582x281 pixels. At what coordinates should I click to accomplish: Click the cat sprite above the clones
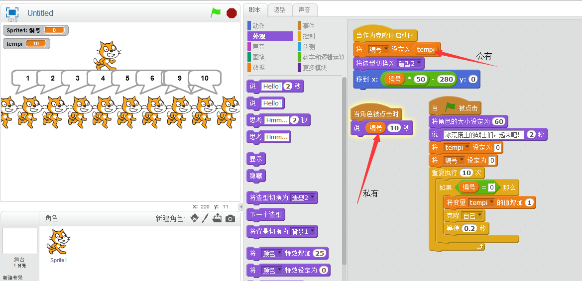click(107, 56)
